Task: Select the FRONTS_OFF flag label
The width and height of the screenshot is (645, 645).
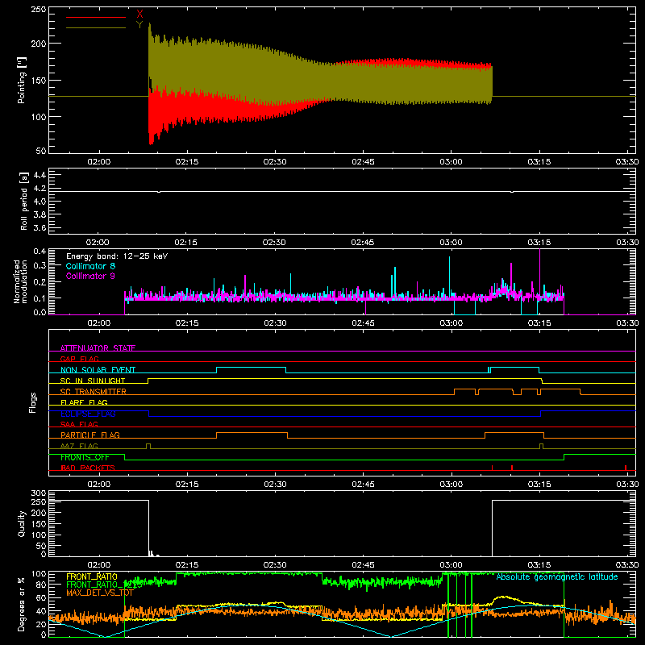Action: [85, 457]
